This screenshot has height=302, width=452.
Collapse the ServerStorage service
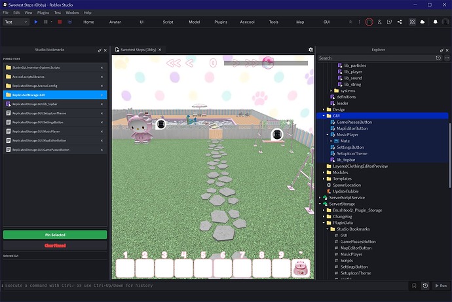click(x=320, y=204)
